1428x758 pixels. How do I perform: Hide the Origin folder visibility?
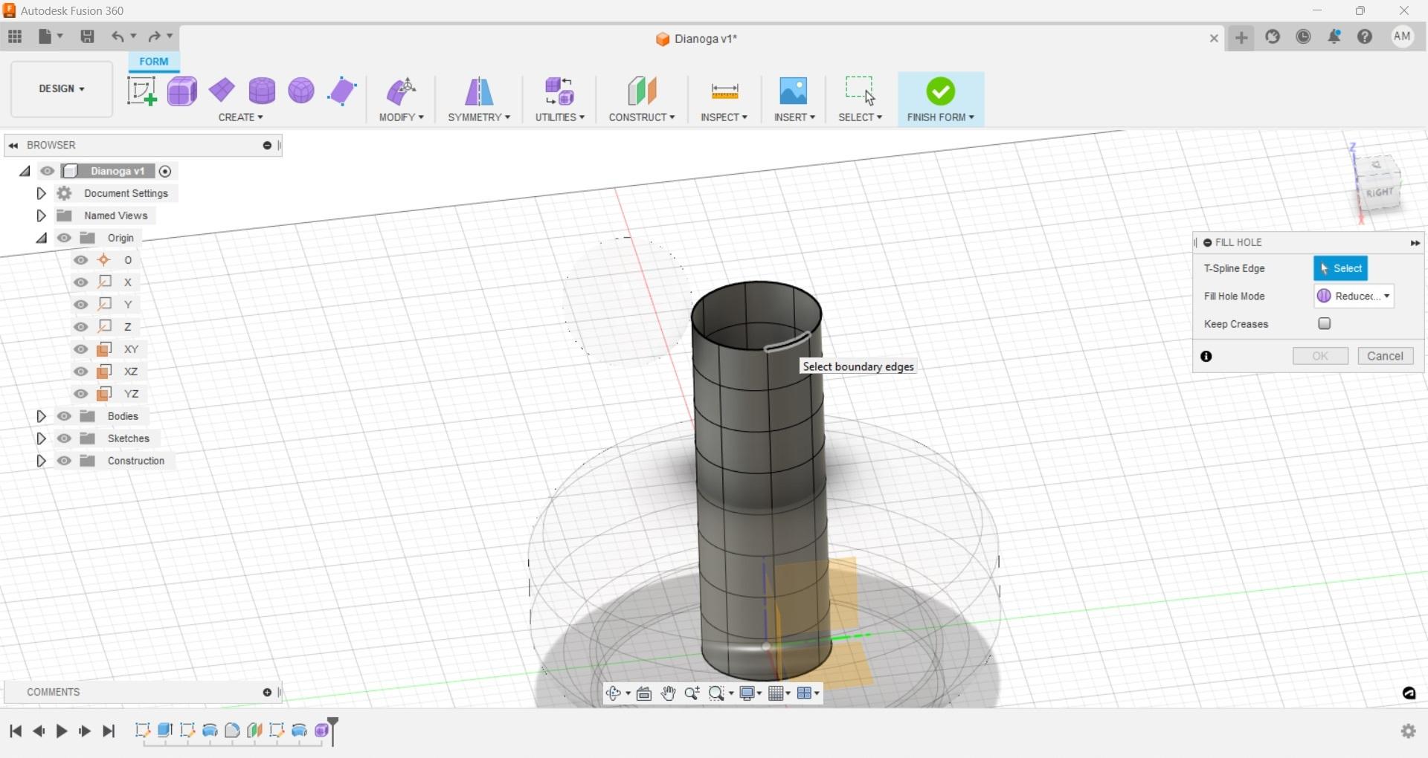tap(64, 238)
